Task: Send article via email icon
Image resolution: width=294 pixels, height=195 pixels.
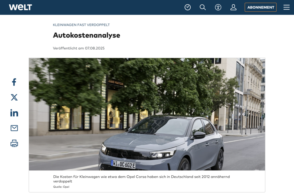Action: coord(14,128)
